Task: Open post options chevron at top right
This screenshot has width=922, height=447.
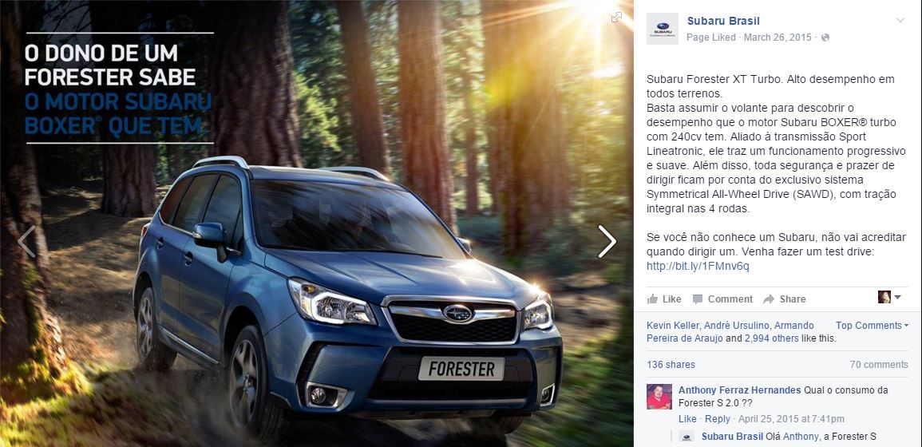Action: pos(900,21)
